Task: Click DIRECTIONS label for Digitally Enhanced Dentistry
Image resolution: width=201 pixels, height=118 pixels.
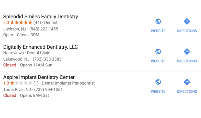Action: point(187,61)
